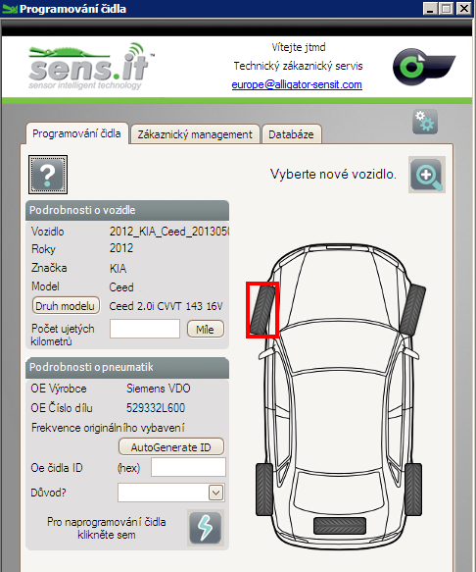Viewport: 476px width, 572px height.
Task: Click the Frekvence originálního vybavení label
Action: 108,428
